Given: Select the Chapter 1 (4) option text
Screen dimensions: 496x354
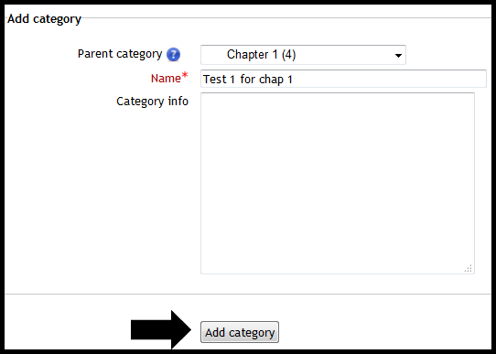Looking at the screenshot, I should click(262, 55).
